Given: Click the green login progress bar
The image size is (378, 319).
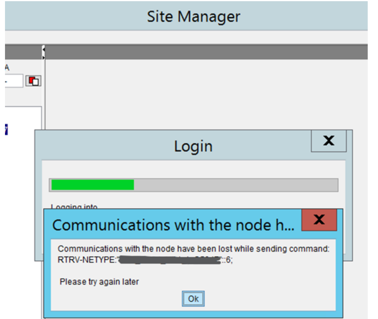Looking at the screenshot, I should click(x=93, y=185).
